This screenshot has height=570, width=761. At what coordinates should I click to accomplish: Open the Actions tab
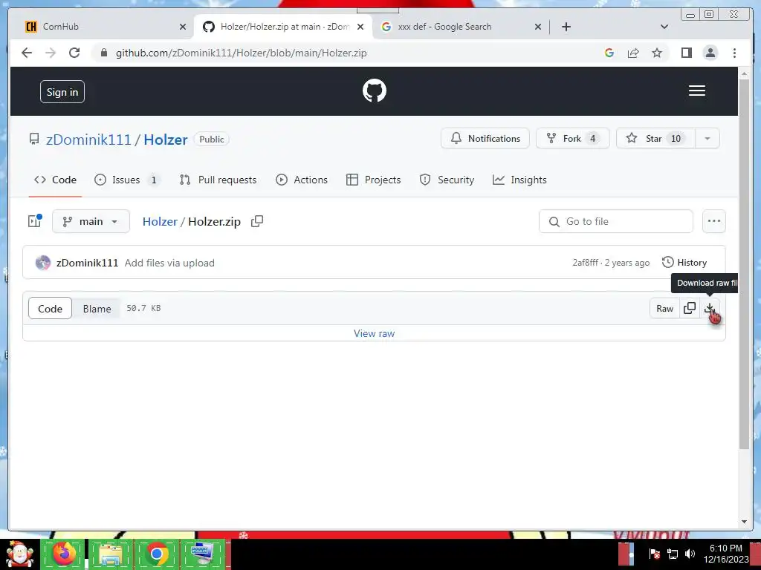pos(302,180)
